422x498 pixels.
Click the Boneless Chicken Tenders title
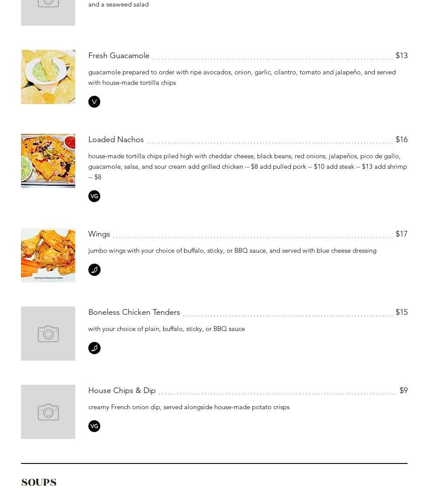coord(134,312)
